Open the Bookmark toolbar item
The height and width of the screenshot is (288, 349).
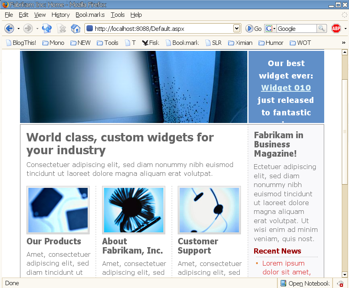pos(182,43)
